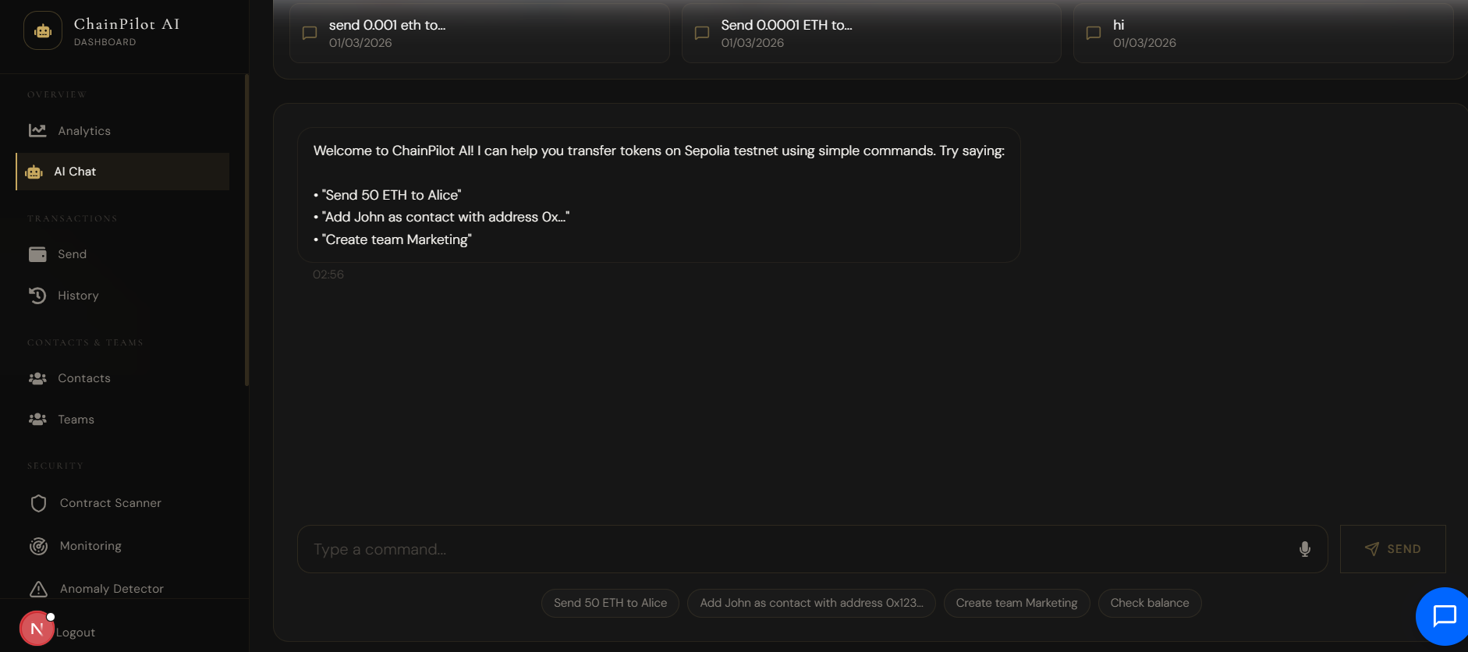The height and width of the screenshot is (652, 1468).
Task: Click the ChainPilot AI robot logo
Action: point(43,31)
